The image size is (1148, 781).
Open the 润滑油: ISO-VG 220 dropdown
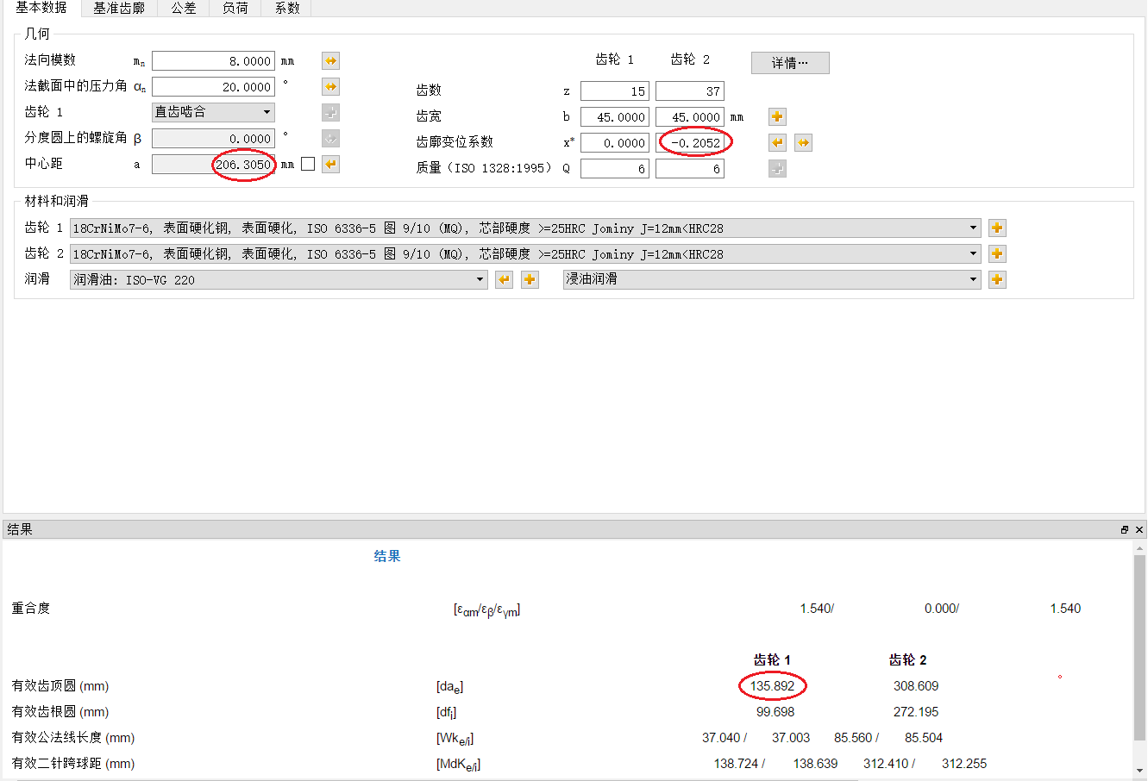pyautogui.click(x=279, y=280)
